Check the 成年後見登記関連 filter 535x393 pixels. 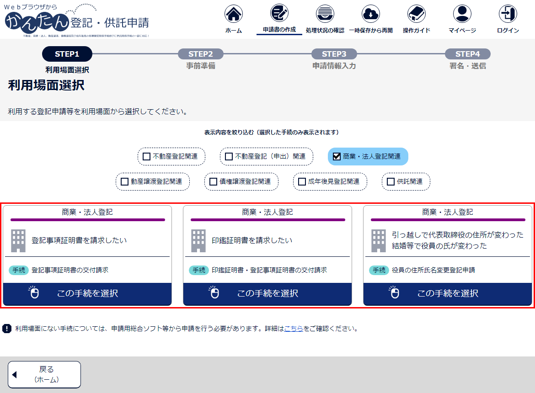(x=302, y=181)
